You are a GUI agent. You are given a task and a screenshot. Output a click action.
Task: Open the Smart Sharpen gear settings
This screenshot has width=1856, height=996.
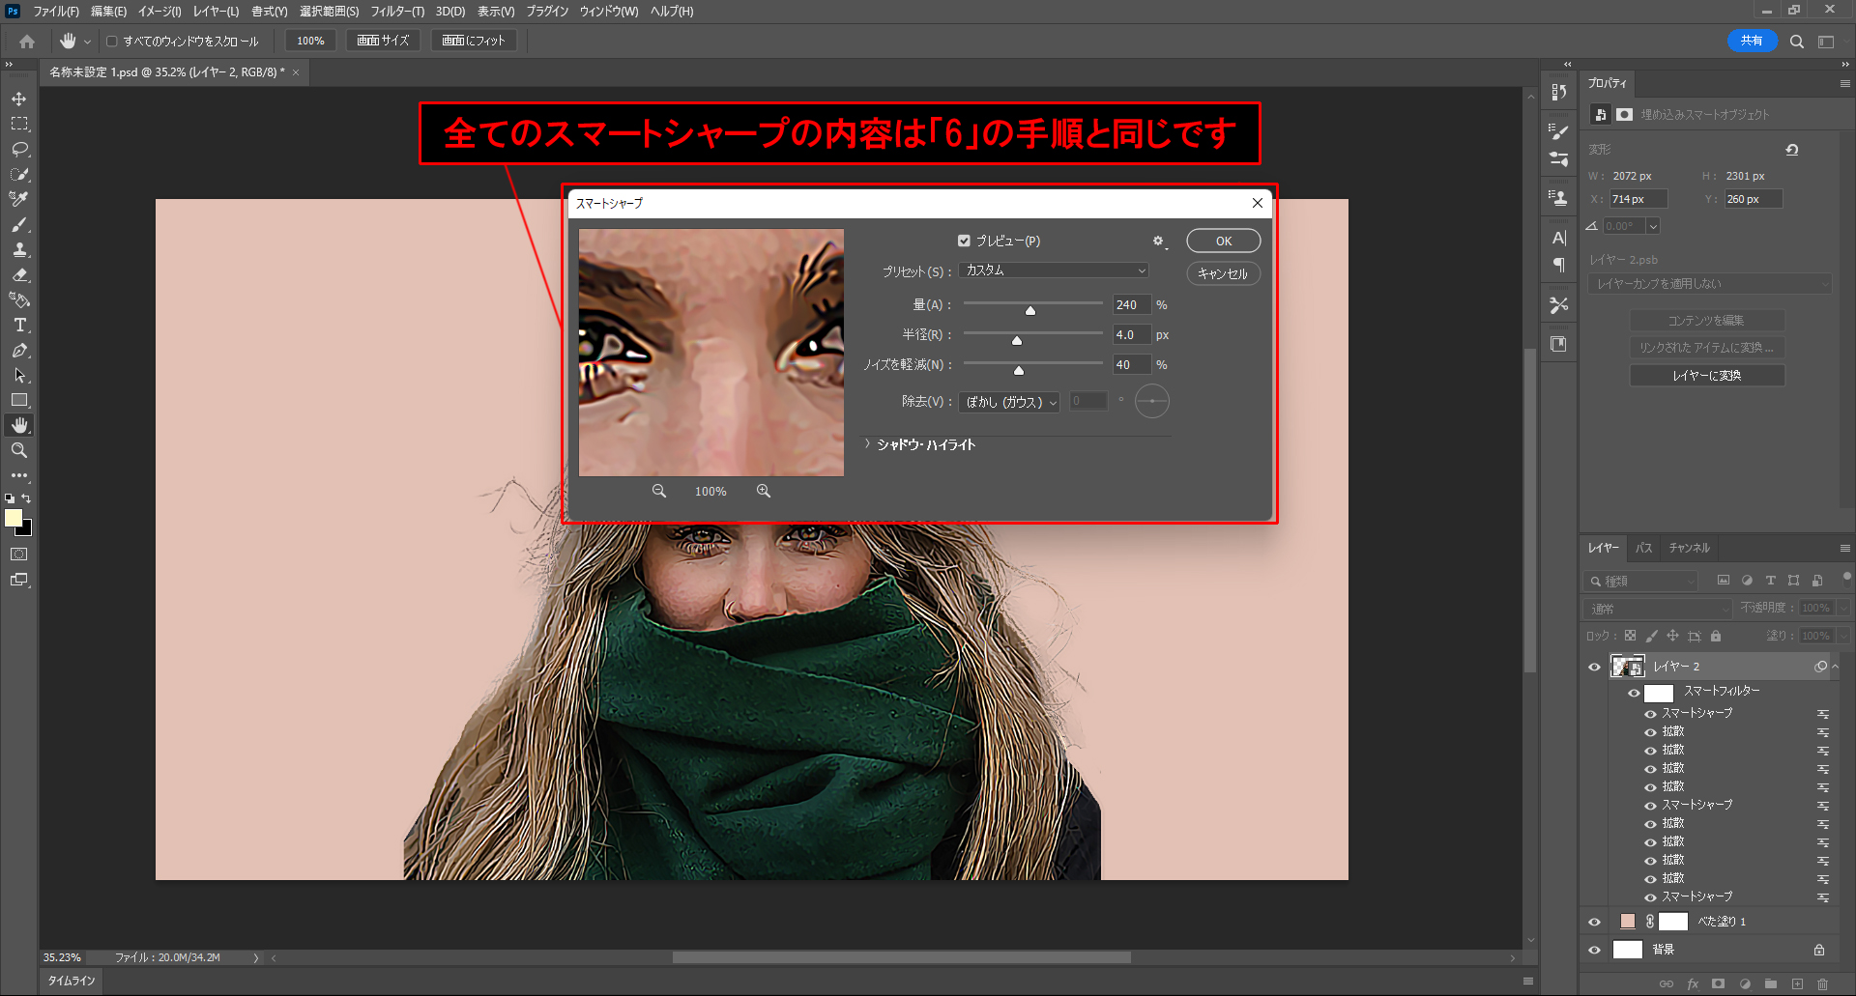(1158, 241)
